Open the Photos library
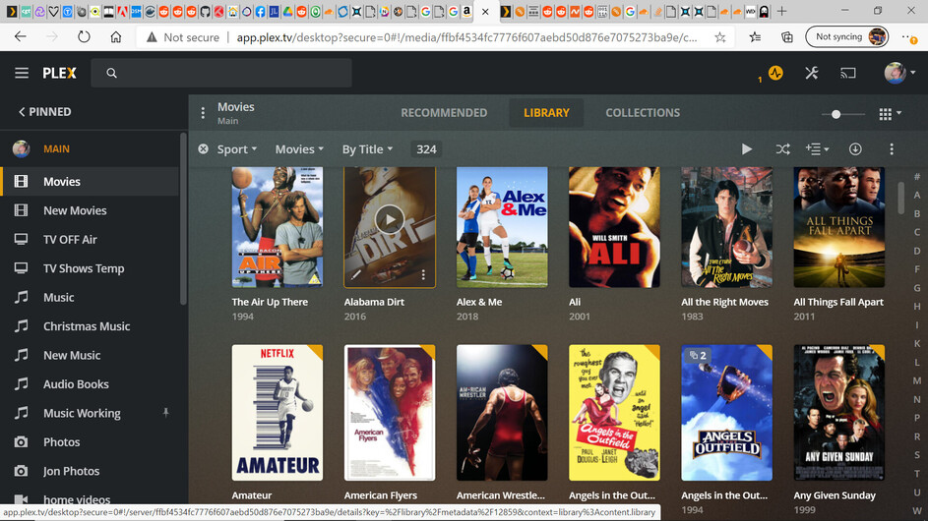This screenshot has height=521, width=928. click(90, 442)
